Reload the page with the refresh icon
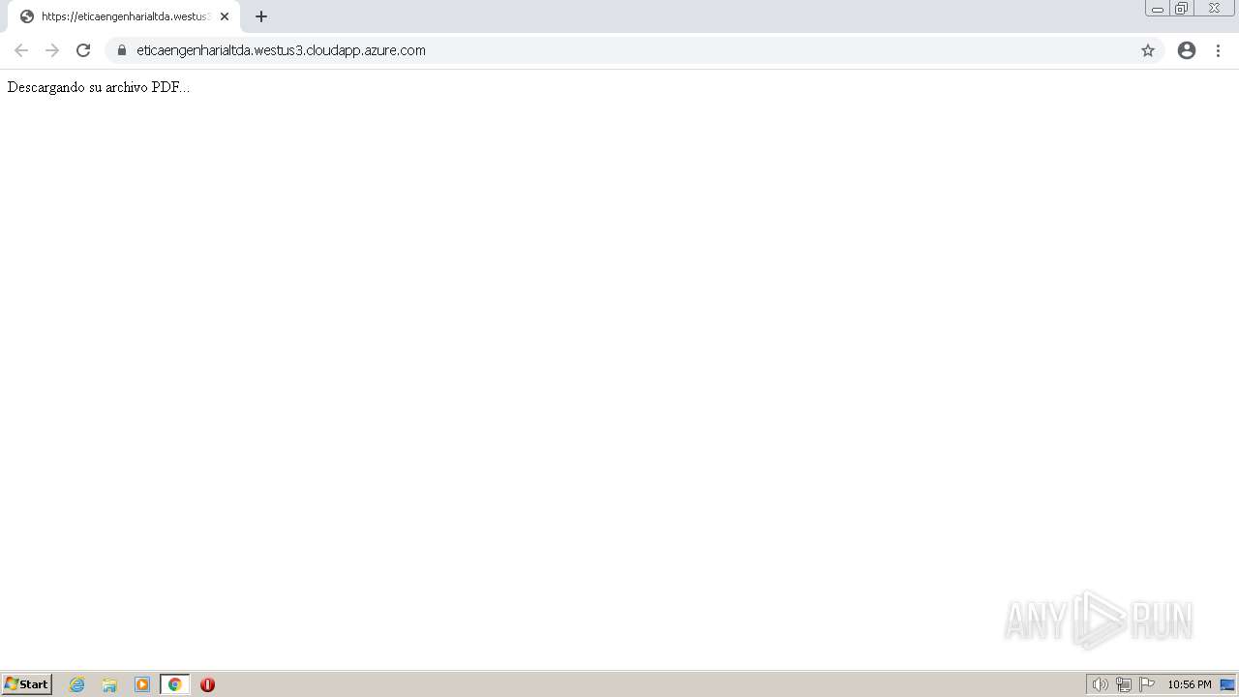 pyautogui.click(x=83, y=50)
